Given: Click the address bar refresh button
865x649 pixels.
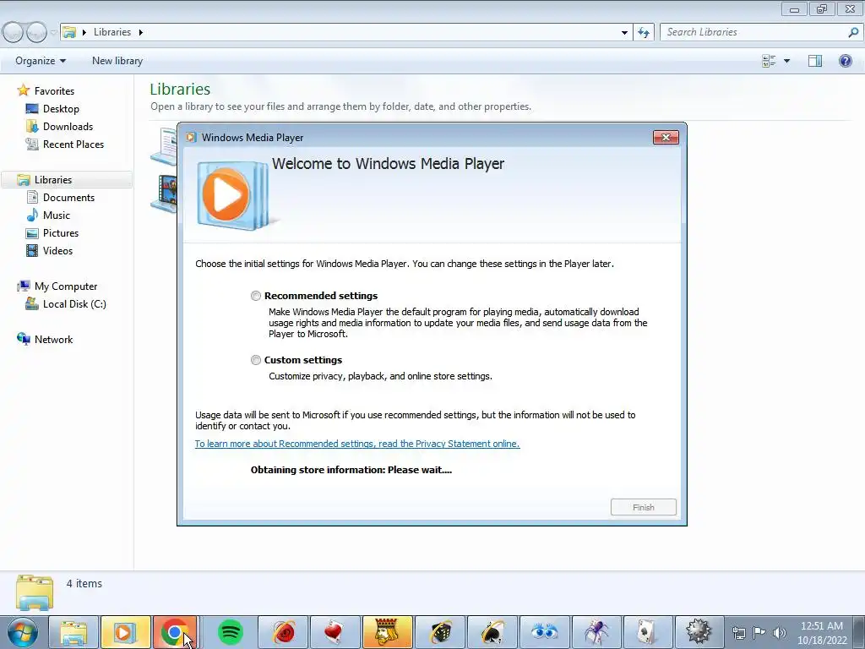Looking at the screenshot, I should tap(644, 32).
